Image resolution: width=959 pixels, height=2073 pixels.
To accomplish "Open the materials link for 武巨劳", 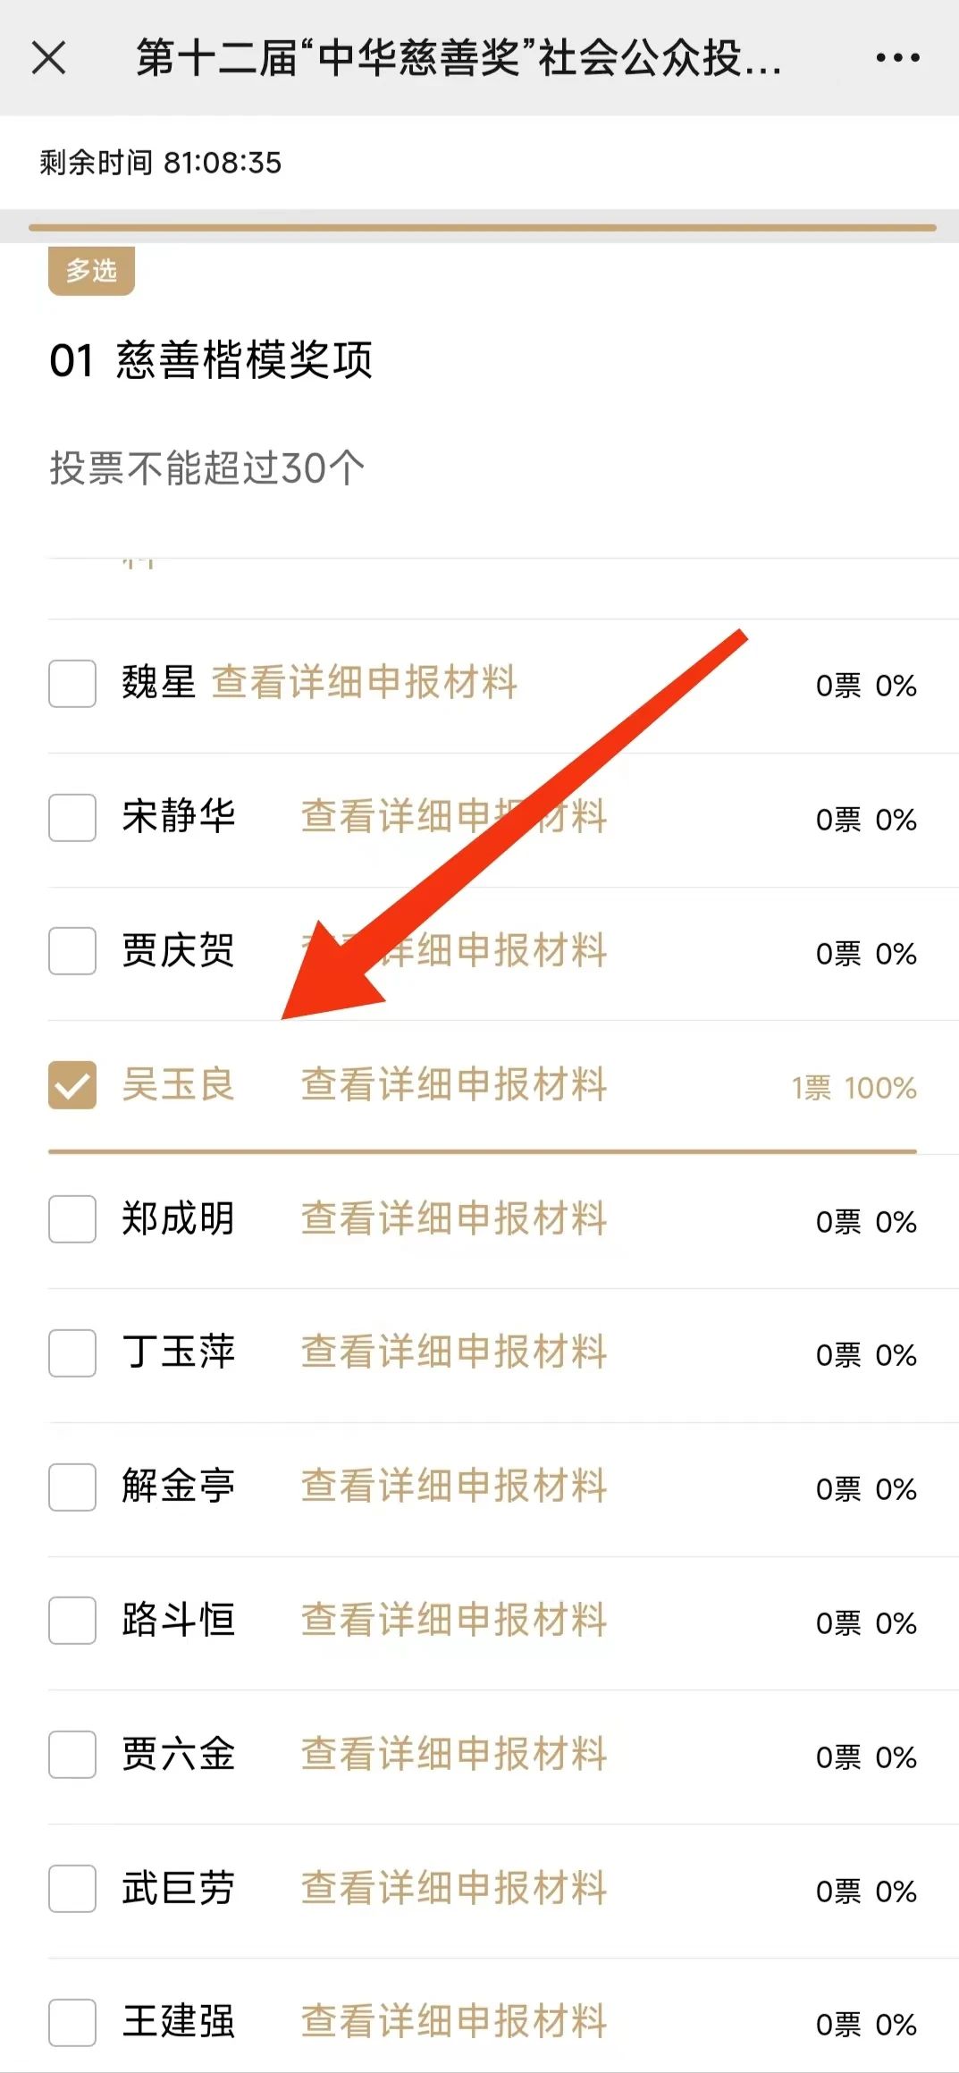I will tap(453, 1888).
